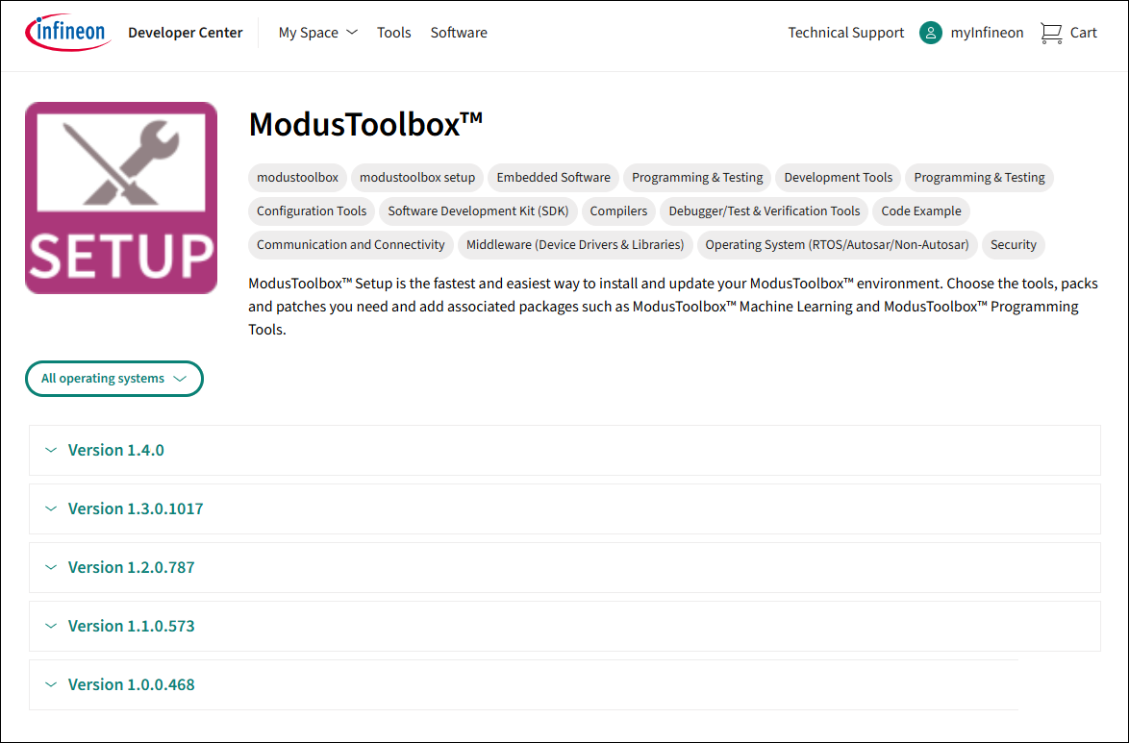Open the Software menu item
The width and height of the screenshot is (1129, 743).
pos(459,33)
